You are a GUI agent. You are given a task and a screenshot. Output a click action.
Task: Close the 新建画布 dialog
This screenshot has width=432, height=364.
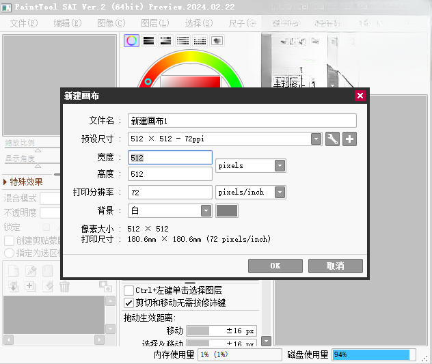tap(360, 96)
